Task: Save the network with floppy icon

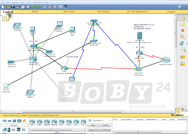Action: pyautogui.click(x=13, y=7)
